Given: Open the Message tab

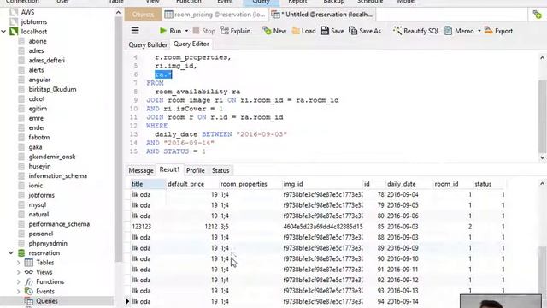Looking at the screenshot, I should point(141,170).
